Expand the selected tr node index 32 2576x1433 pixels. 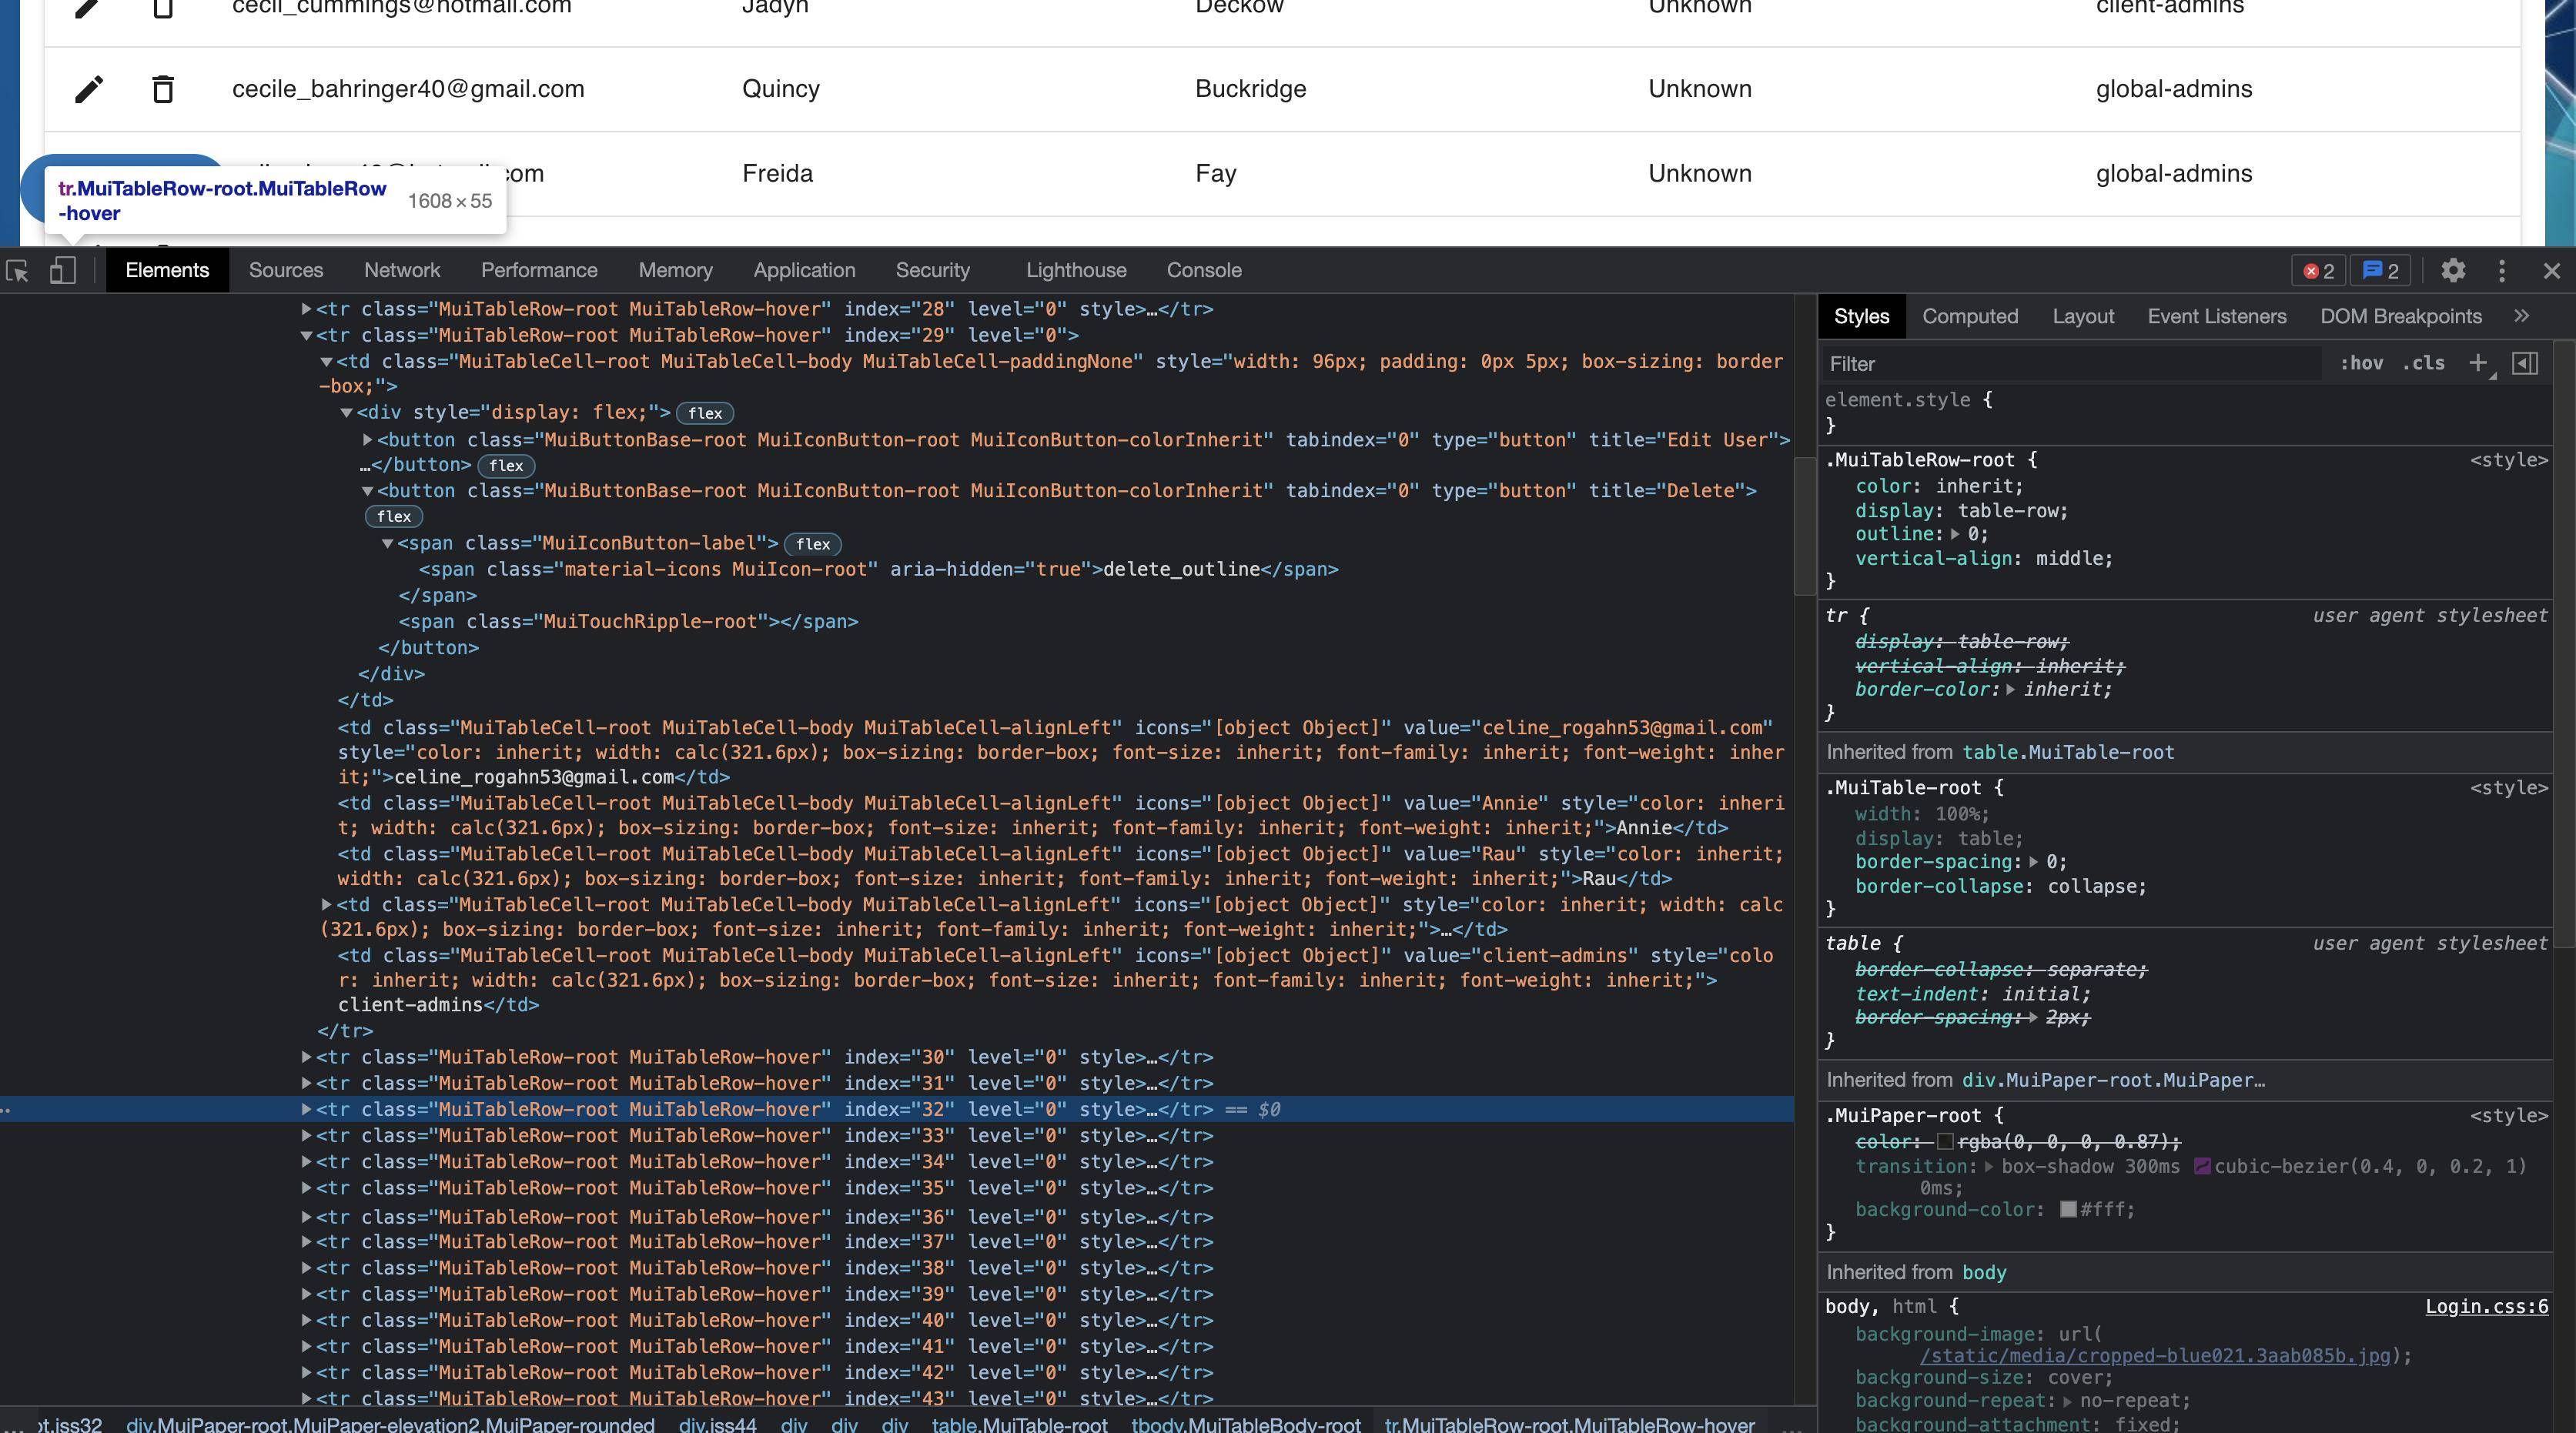pos(307,1109)
